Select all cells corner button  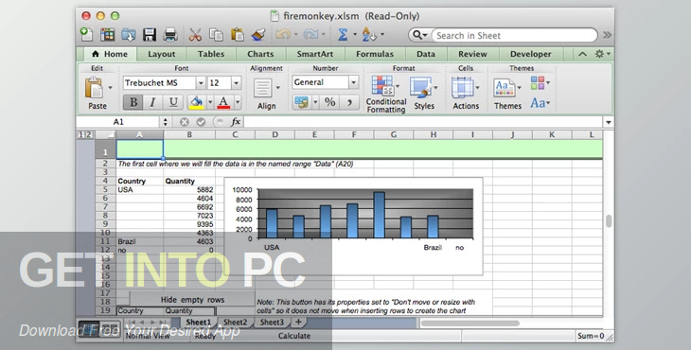tap(105, 134)
